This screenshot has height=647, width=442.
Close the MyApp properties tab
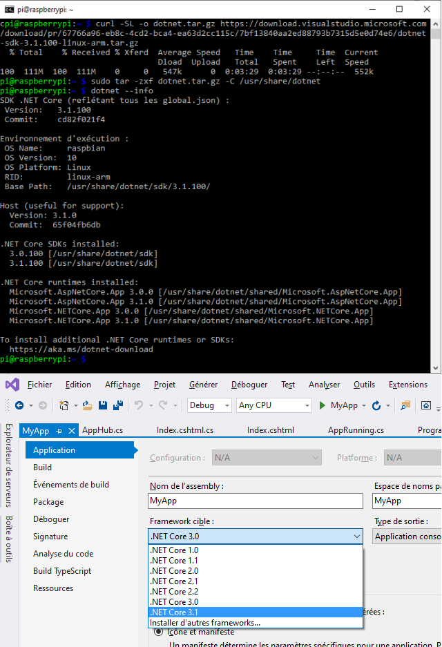point(72,431)
